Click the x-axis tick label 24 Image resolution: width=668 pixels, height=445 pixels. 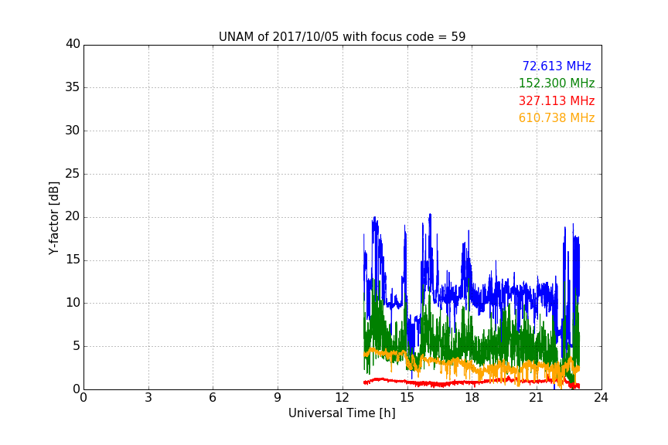click(601, 398)
